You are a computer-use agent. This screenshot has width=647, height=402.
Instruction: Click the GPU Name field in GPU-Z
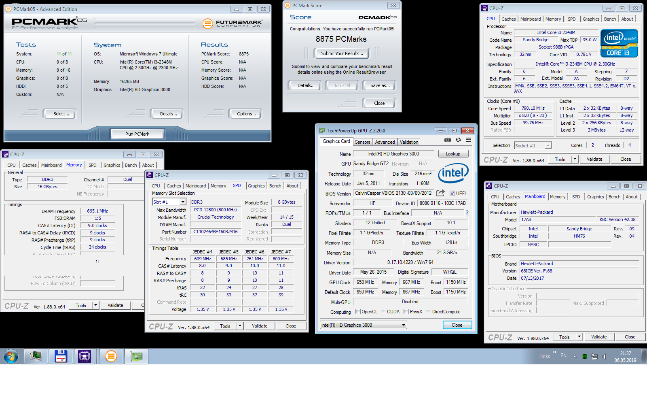(393, 154)
